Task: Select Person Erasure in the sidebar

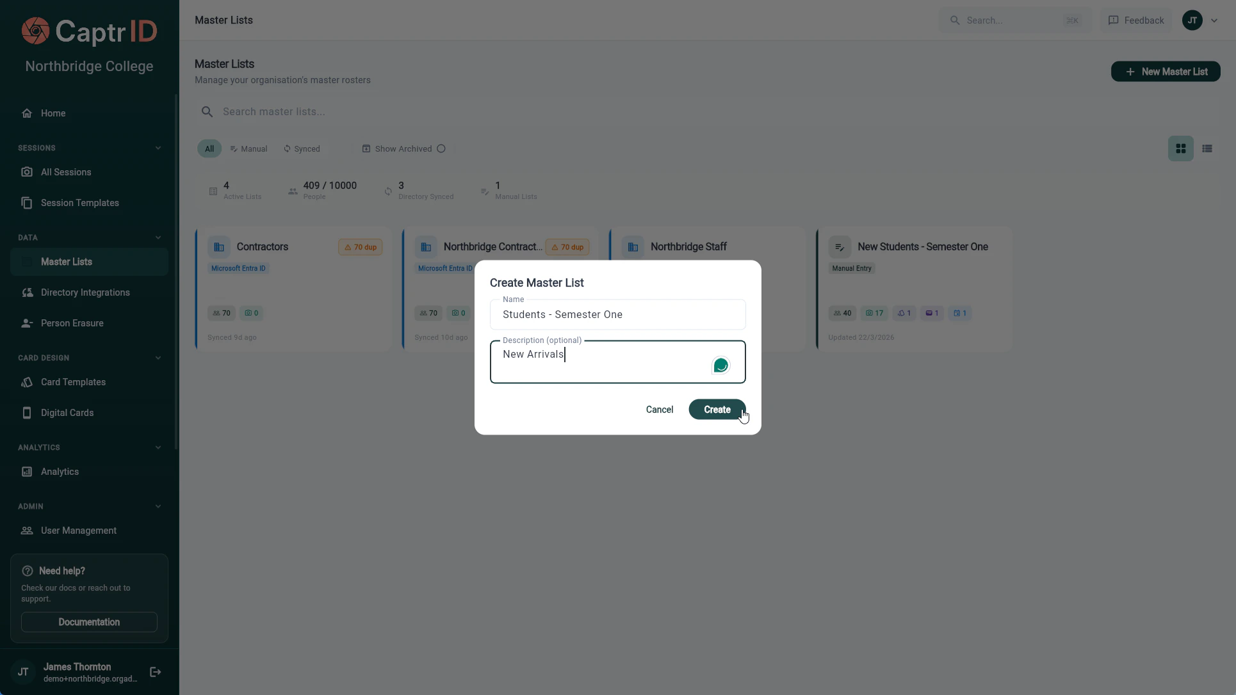Action: (x=72, y=323)
